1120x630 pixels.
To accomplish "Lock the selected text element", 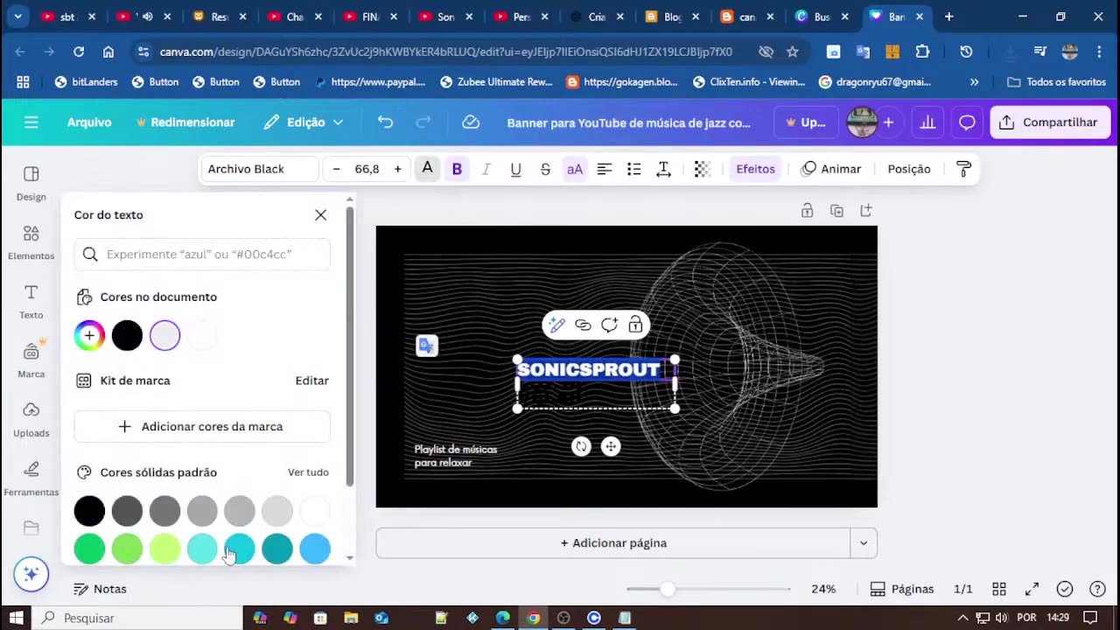I will [636, 325].
